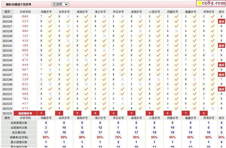
Task: Click the red current-period kill number 7
Action: (x=186, y=113)
